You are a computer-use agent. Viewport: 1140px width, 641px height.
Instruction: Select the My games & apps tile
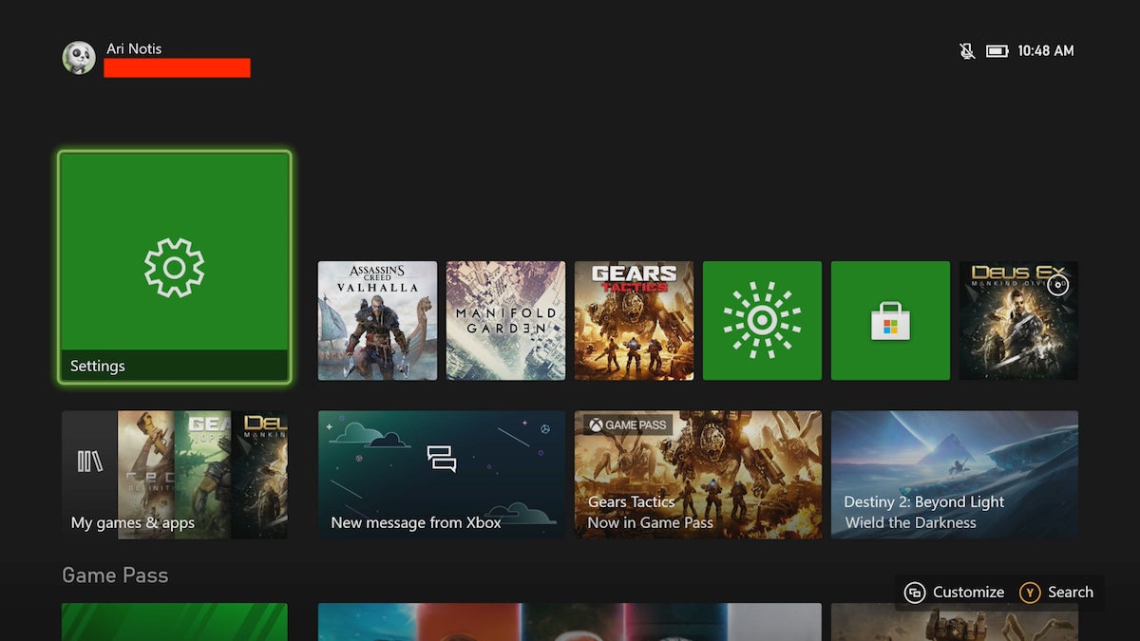pos(174,474)
